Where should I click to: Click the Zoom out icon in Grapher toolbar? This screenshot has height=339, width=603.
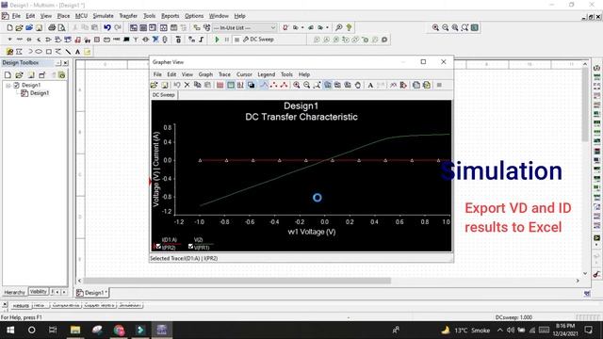point(306,85)
